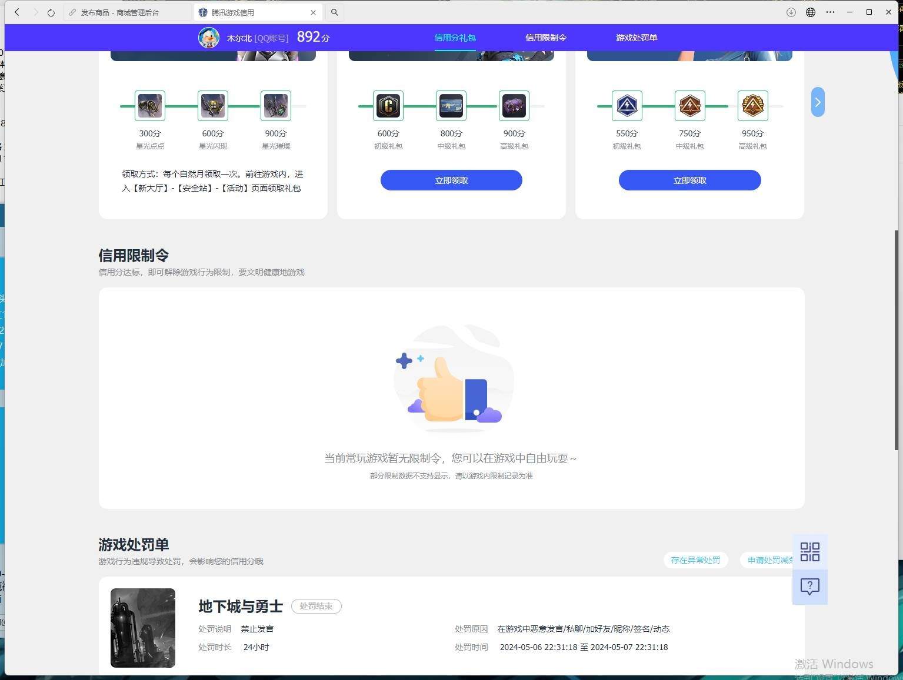Click the 处罚结束 status badge
The width and height of the screenshot is (903, 680).
316,606
